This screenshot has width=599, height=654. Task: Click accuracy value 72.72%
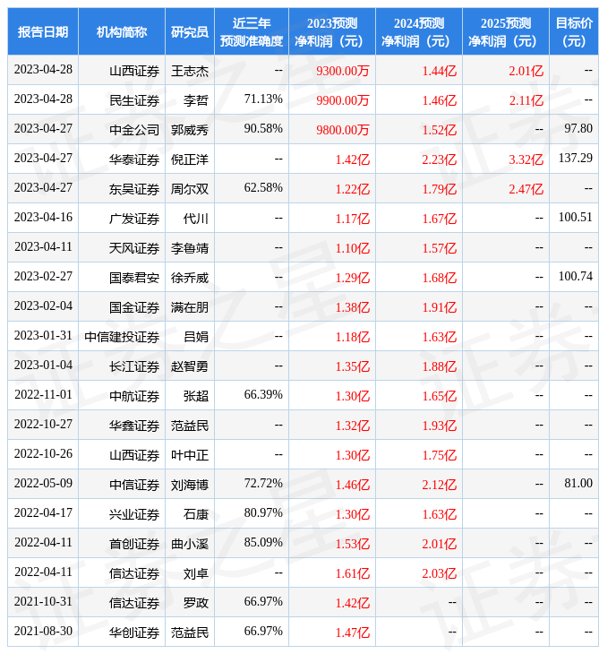[x=263, y=484]
